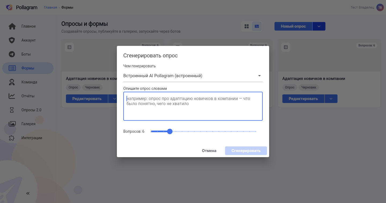Open Новый опрос dropdown arrow
This screenshot has height=203, width=386.
[x=319, y=26]
